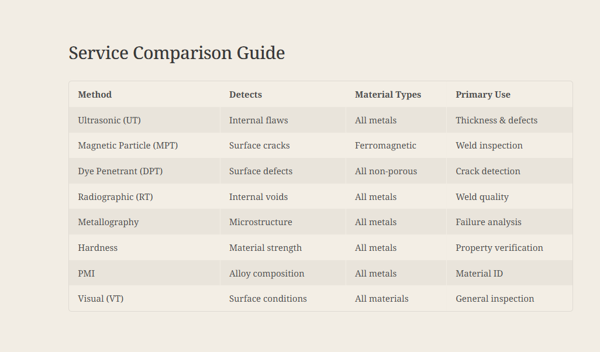600x352 pixels.
Task: Click the PMI method cell
Action: 87,274
